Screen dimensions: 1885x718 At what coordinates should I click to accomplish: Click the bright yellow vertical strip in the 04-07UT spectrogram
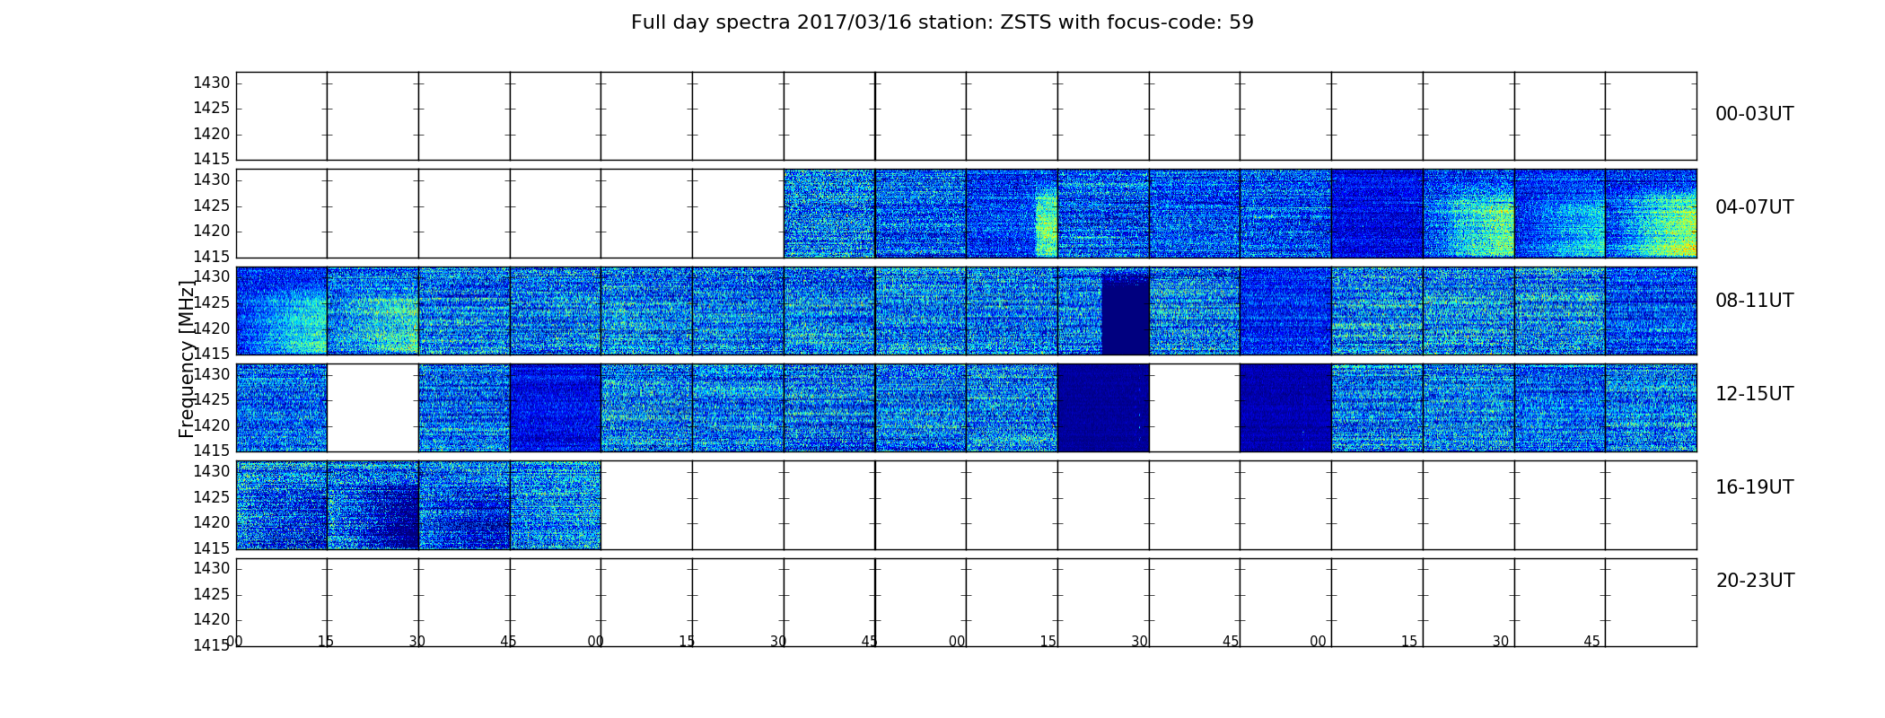tap(1047, 223)
